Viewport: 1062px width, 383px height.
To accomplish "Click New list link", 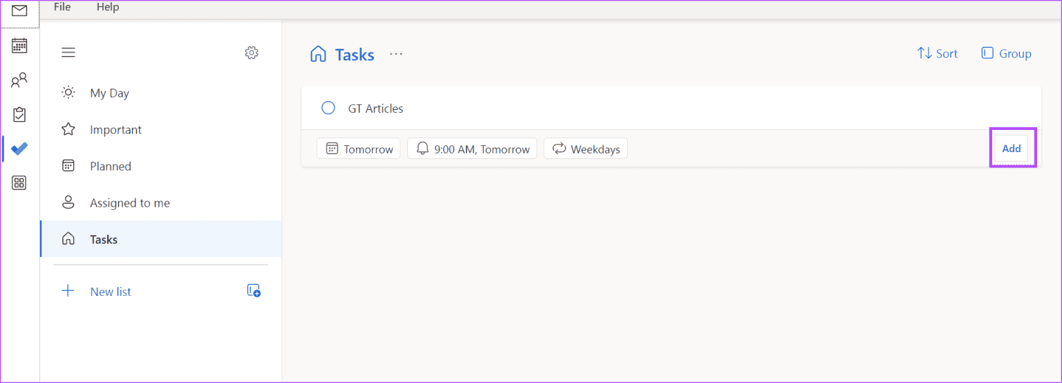I will [111, 292].
